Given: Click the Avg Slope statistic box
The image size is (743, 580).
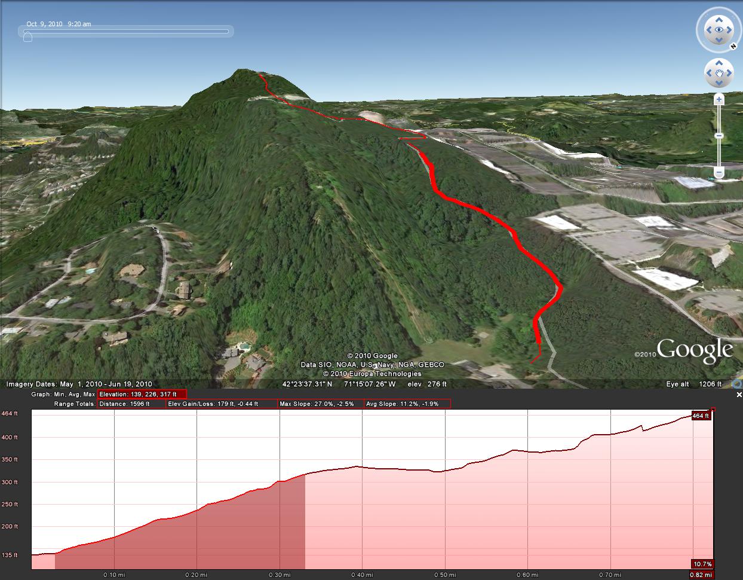Looking at the screenshot, I should [x=407, y=404].
